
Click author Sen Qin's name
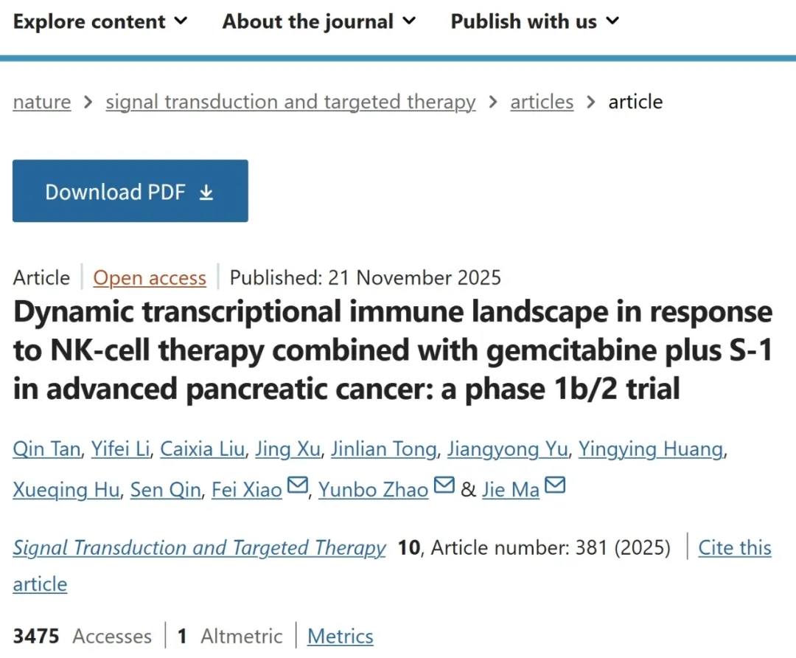165,490
